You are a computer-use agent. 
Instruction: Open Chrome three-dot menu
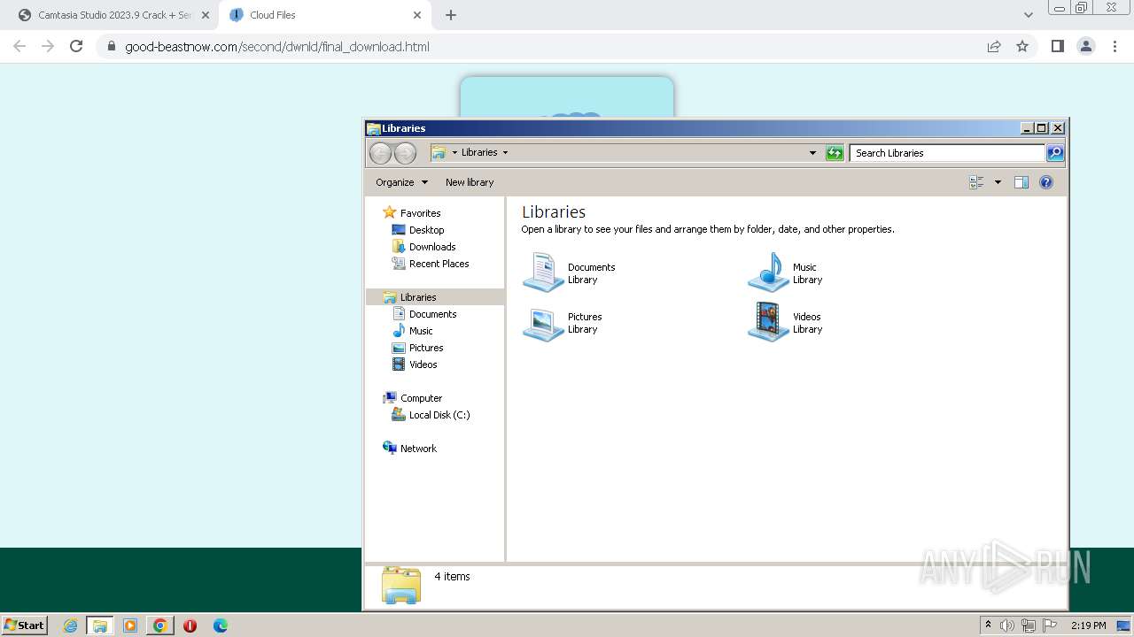pos(1115,46)
